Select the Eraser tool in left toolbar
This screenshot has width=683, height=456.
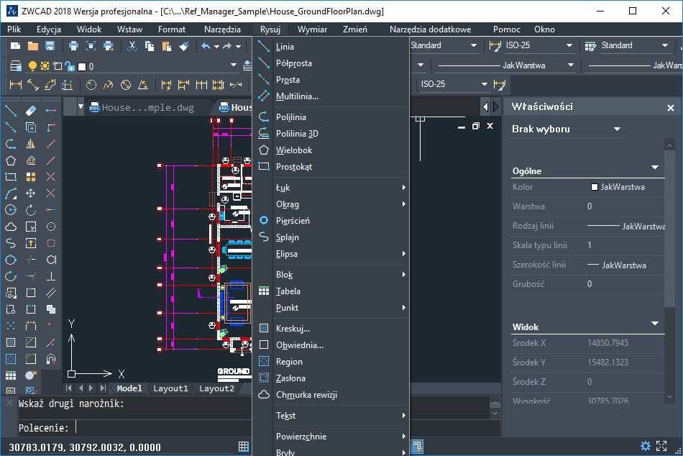(x=31, y=111)
